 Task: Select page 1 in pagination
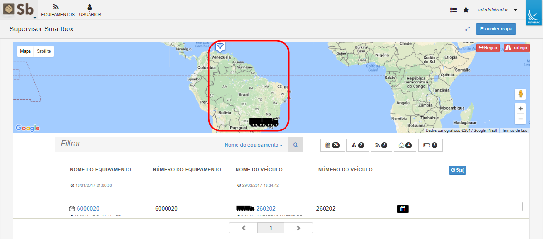click(271, 228)
